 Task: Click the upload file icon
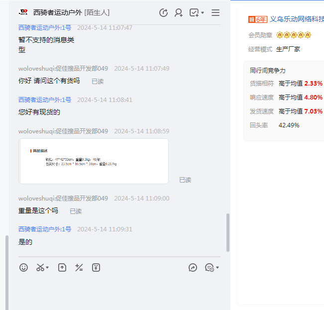pos(62,268)
